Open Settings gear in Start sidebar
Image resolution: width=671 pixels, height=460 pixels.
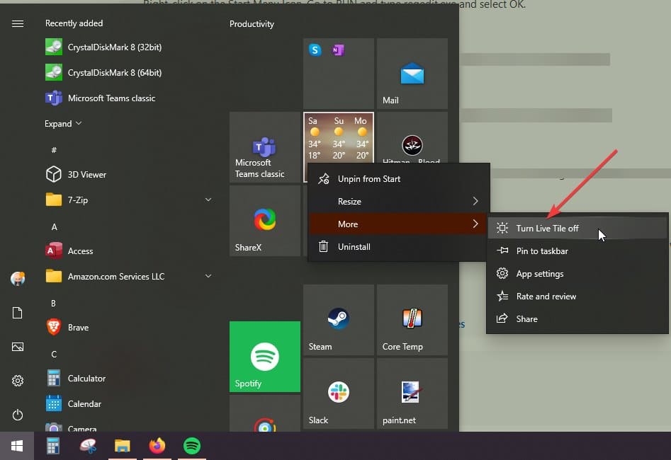click(x=18, y=381)
